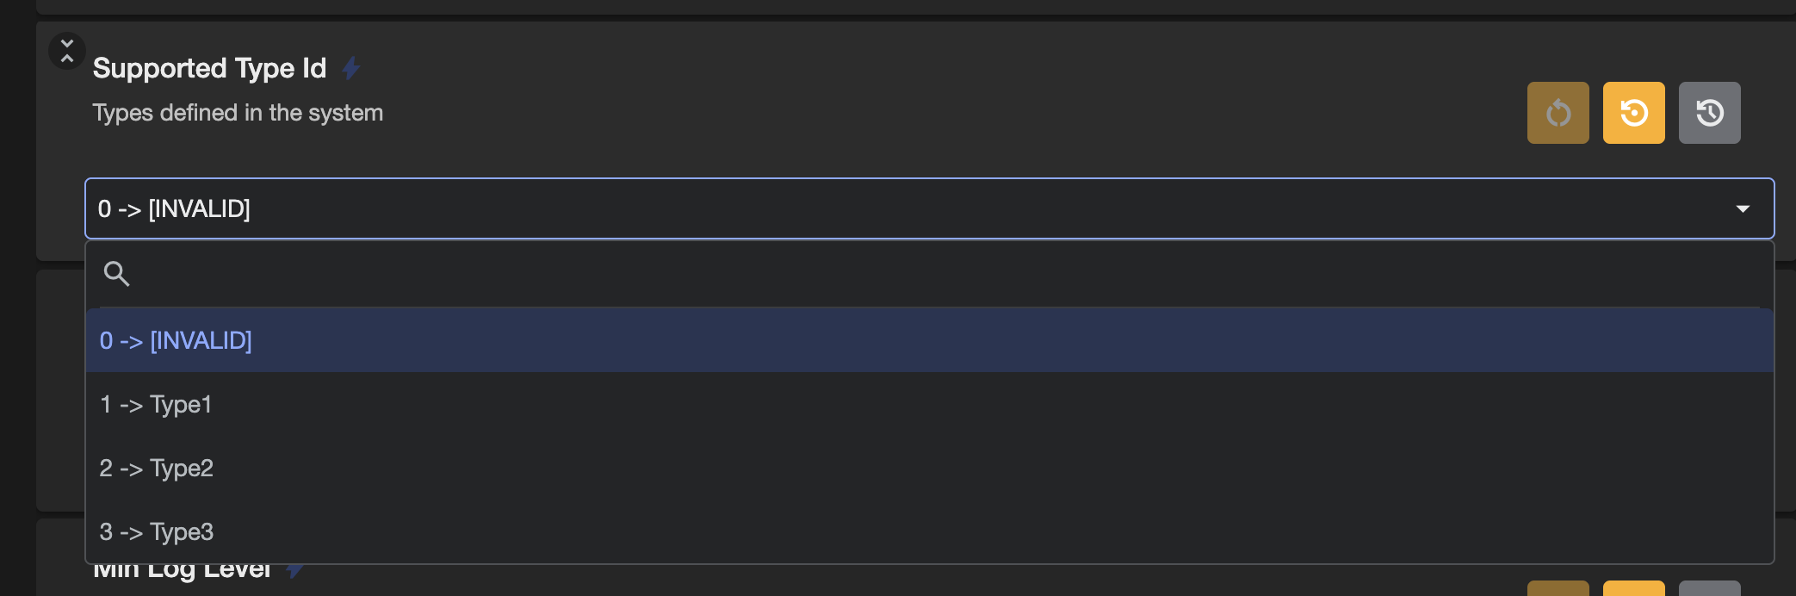Click the "Supported Type Id" heading
1796x596 pixels.
209,68
